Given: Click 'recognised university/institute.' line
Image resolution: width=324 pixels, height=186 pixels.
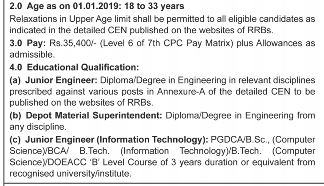Looking at the screenshot, I should 71,174.
